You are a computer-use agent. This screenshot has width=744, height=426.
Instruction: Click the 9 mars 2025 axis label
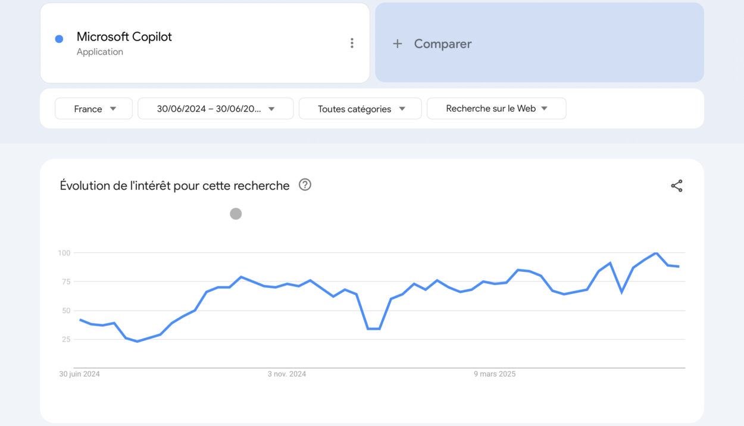pos(495,374)
